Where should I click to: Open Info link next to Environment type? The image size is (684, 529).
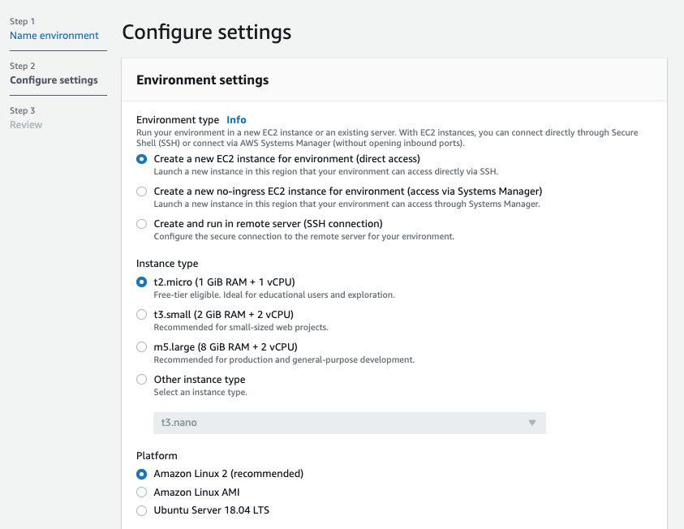pos(236,120)
